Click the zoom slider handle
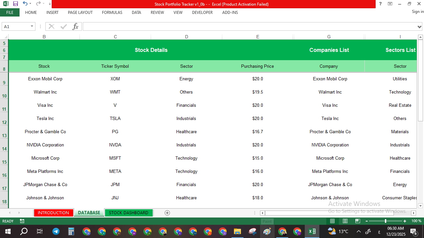 pos(386,221)
